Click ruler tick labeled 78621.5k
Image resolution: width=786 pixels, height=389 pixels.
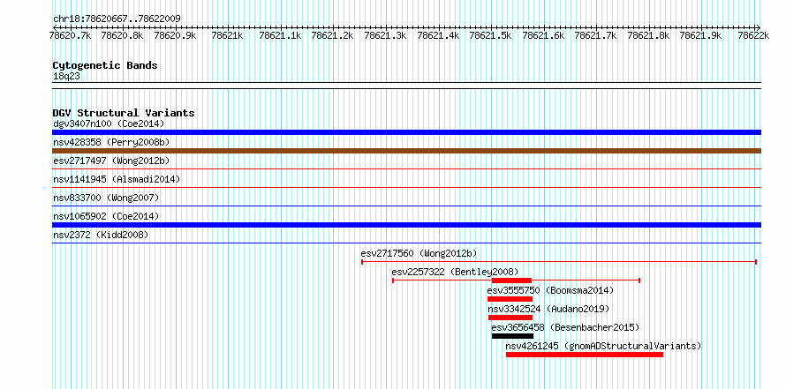[x=490, y=35]
